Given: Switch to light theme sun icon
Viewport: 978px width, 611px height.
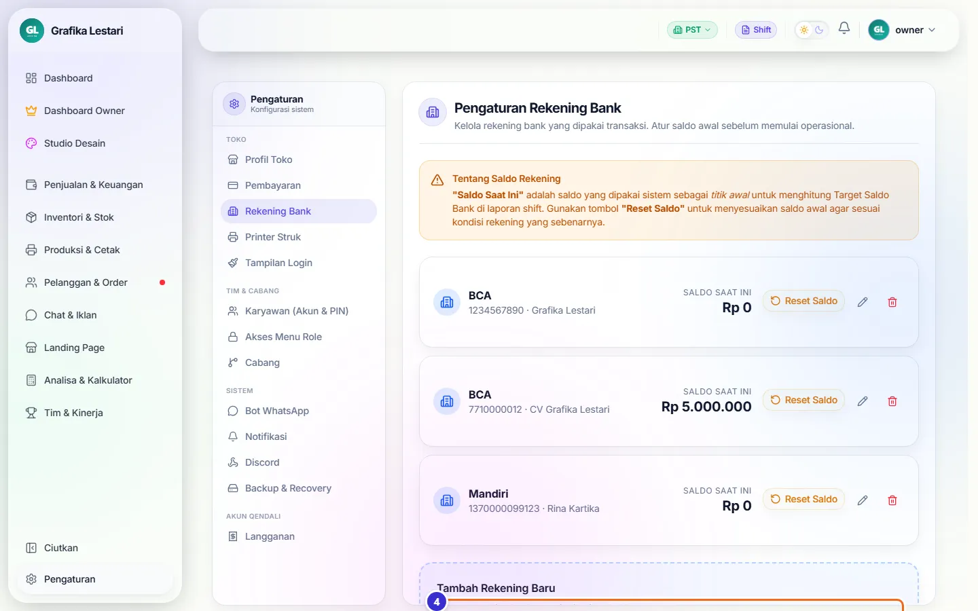Looking at the screenshot, I should [804, 30].
